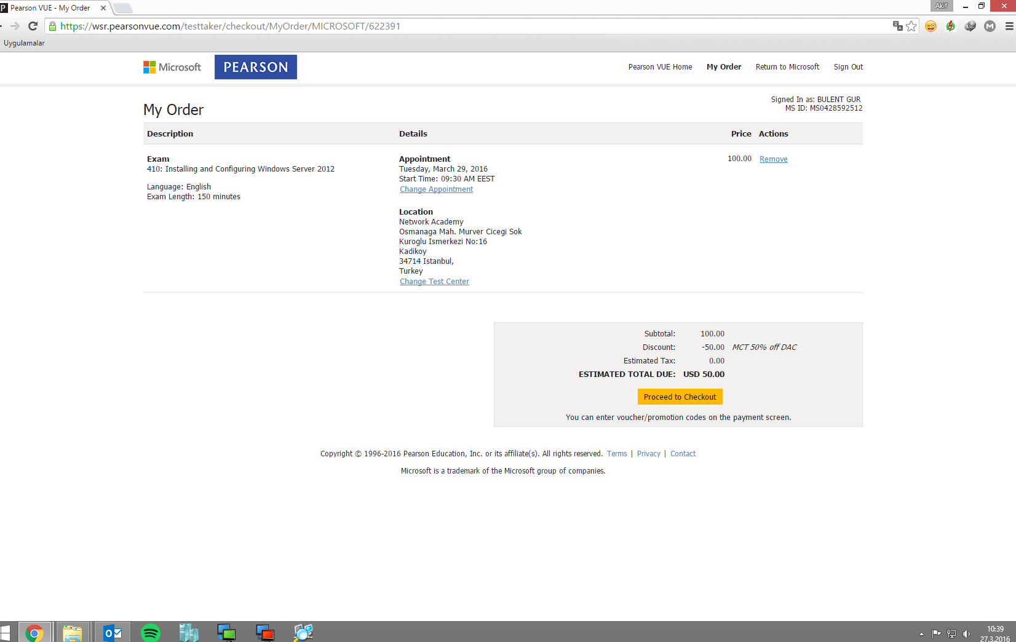Open the emoji face extension icon
Screen dimensions: 1016x642
tap(931, 26)
